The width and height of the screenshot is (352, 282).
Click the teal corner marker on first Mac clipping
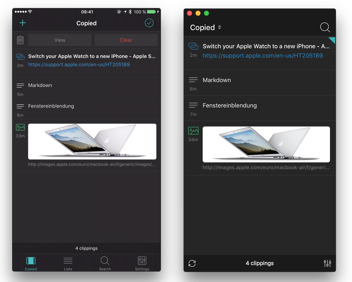coord(333,40)
